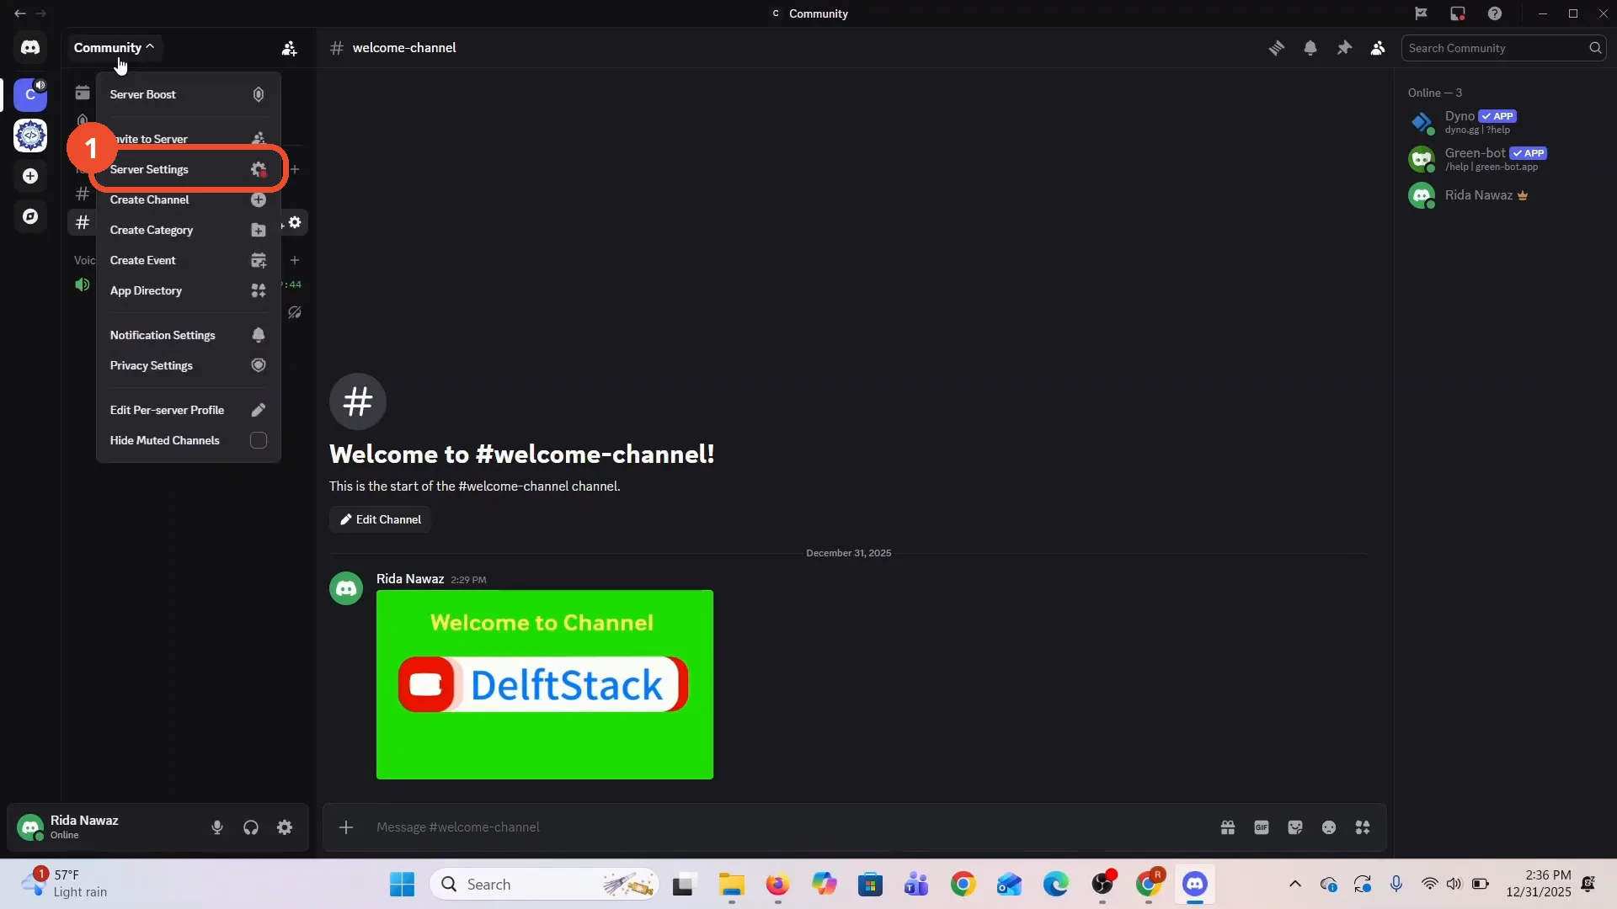Collapse the Community server dropdown
This screenshot has height=909, width=1617.
115,48
